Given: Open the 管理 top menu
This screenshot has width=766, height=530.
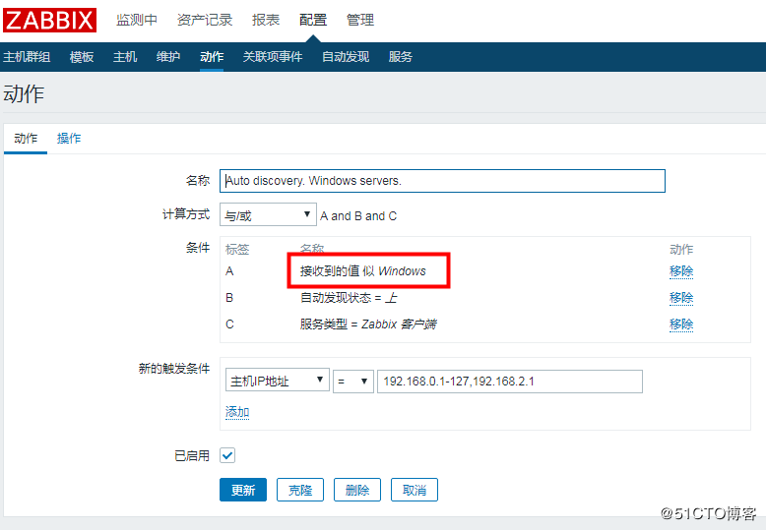Looking at the screenshot, I should coord(360,20).
